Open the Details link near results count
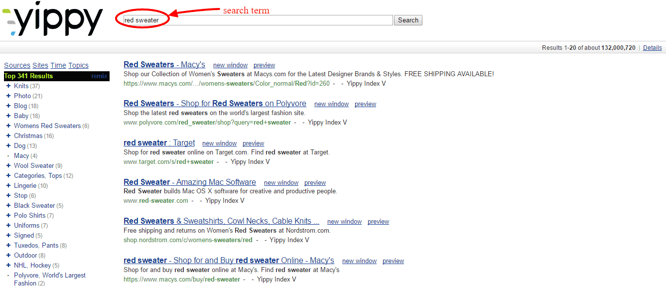Viewport: 666px width, 286px height. [x=653, y=48]
